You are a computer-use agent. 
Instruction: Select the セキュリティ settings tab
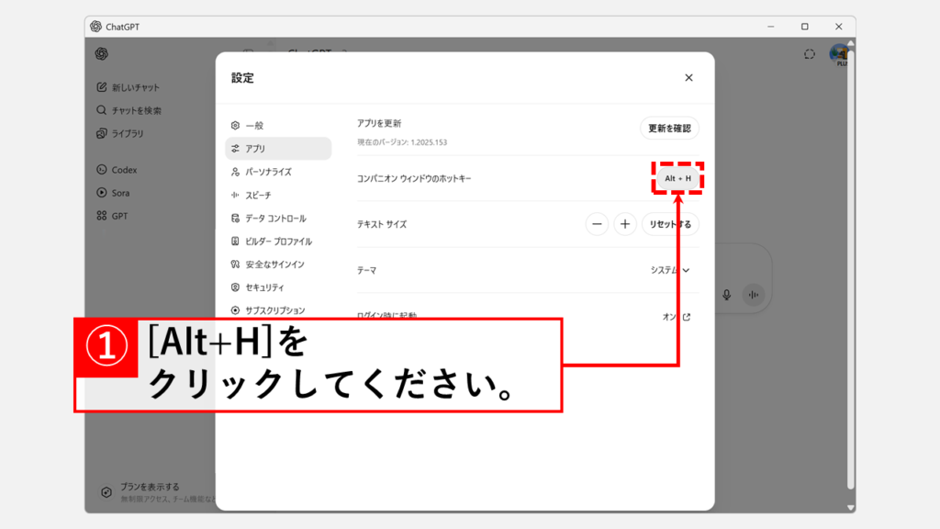click(x=278, y=287)
